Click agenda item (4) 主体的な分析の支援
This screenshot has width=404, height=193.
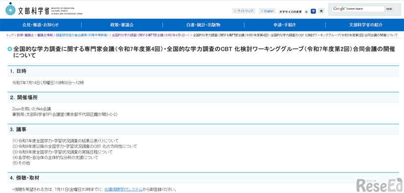coord(55,157)
